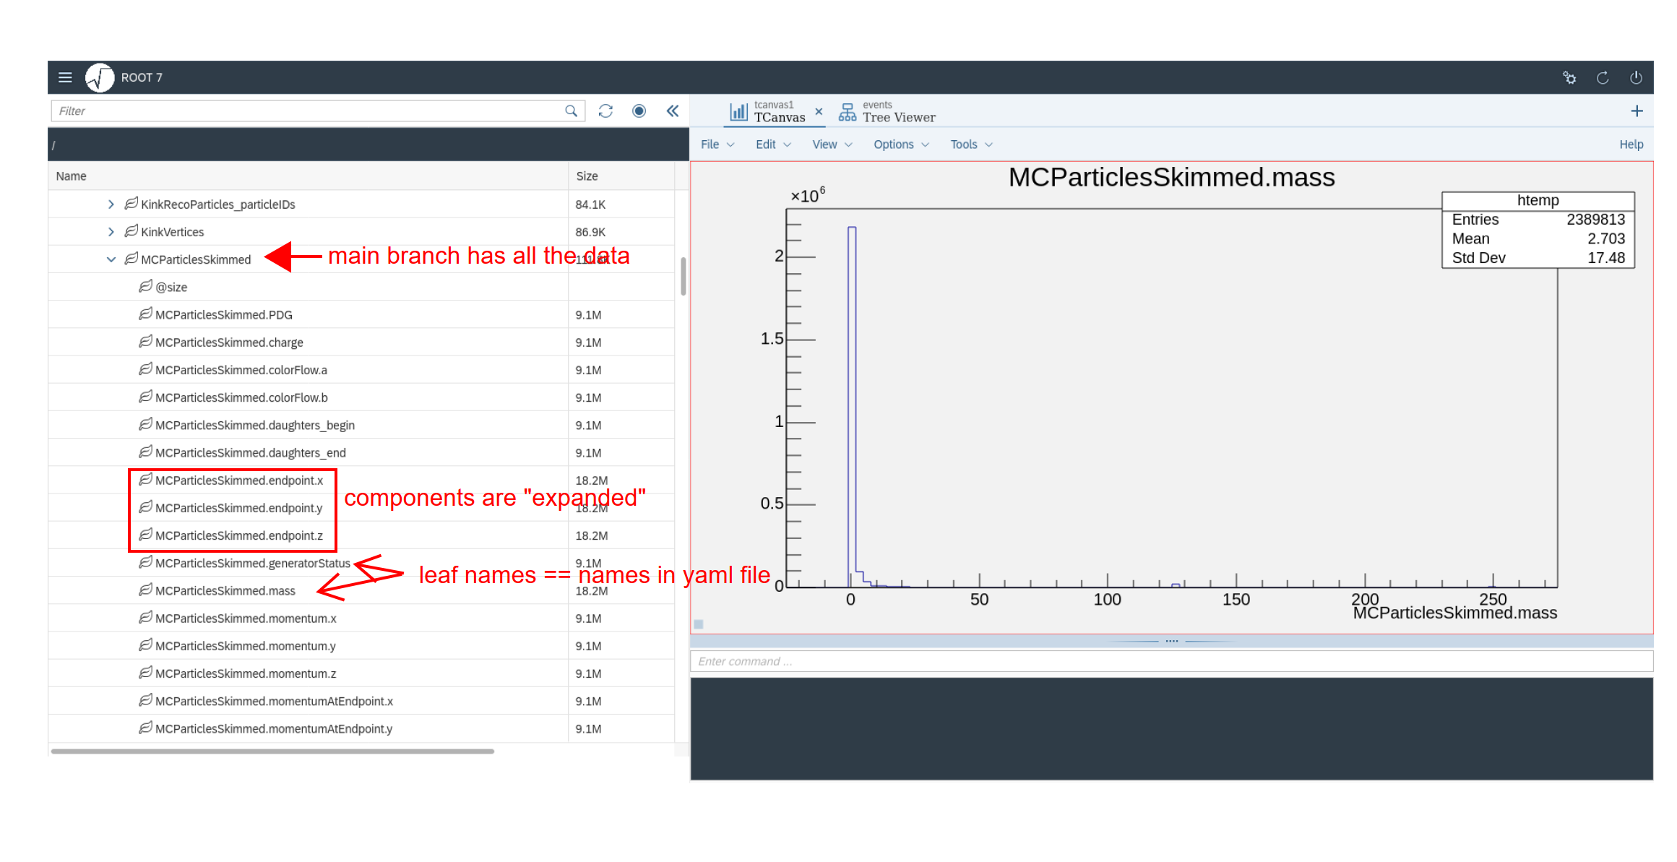
Task: Toggle the round radio button beside refresh
Action: [639, 111]
